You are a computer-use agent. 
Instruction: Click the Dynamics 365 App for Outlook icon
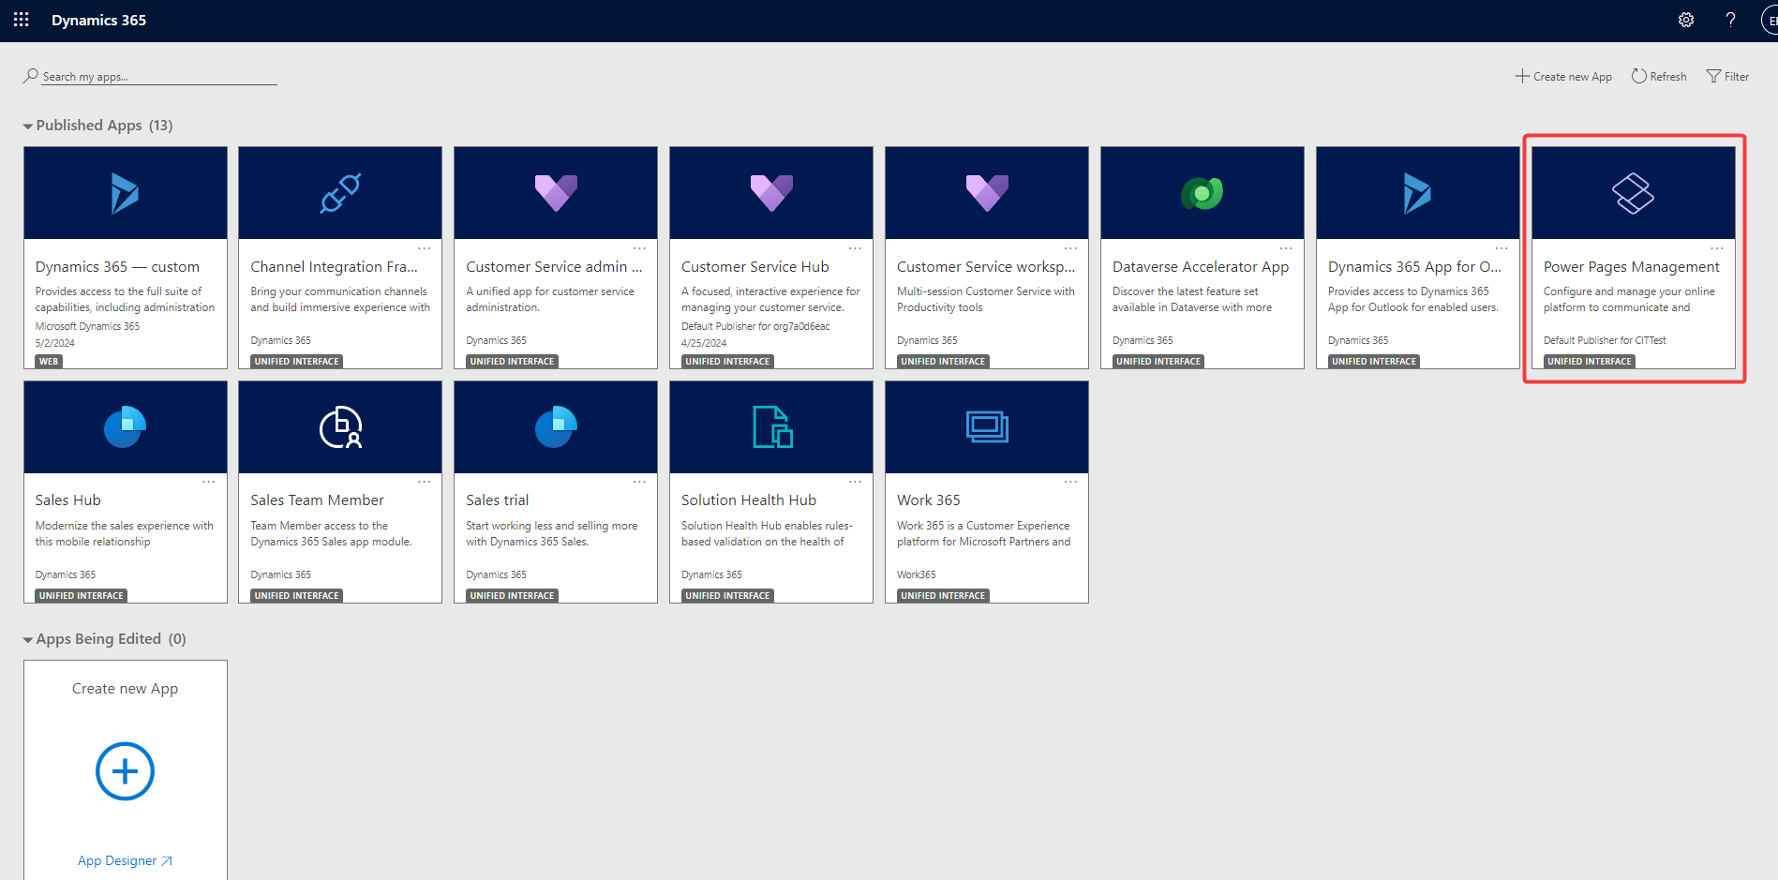pos(1417,193)
